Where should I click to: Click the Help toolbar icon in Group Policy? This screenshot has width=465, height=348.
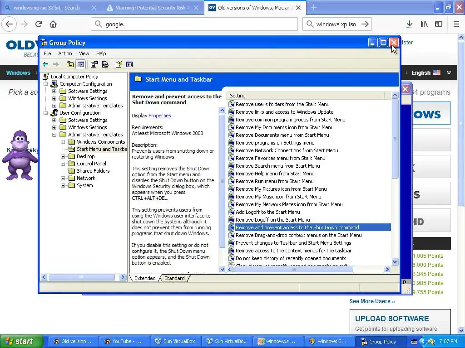tap(119, 64)
